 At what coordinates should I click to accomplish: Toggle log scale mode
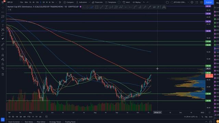coord(206,117)
